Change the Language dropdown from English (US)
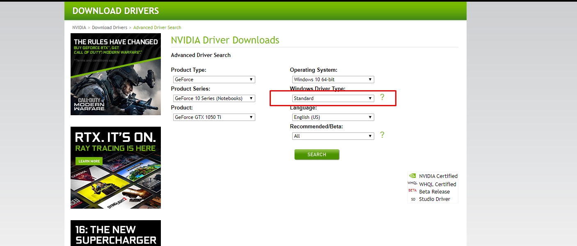577x246 pixels. [333, 117]
